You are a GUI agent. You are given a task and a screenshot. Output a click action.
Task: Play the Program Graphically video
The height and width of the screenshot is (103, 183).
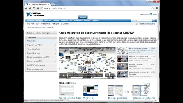63,75
